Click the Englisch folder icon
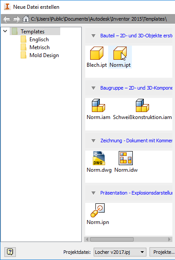 pyautogui.click(x=23, y=40)
